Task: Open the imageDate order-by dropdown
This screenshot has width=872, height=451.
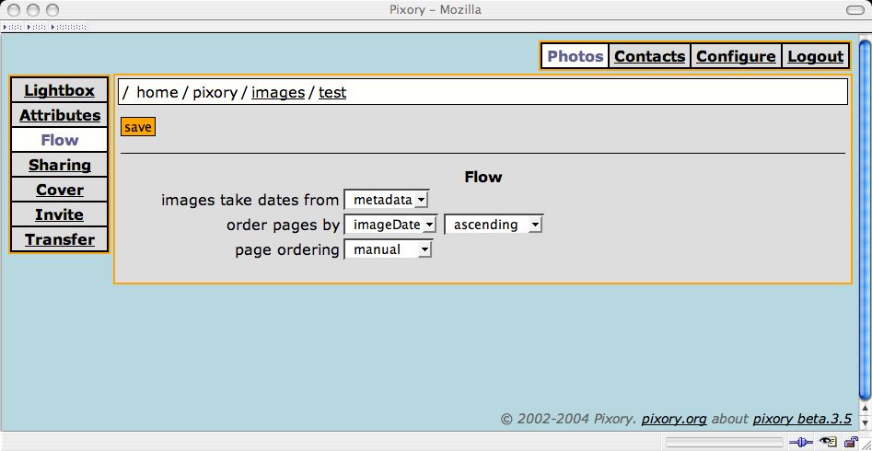Action: pos(391,225)
